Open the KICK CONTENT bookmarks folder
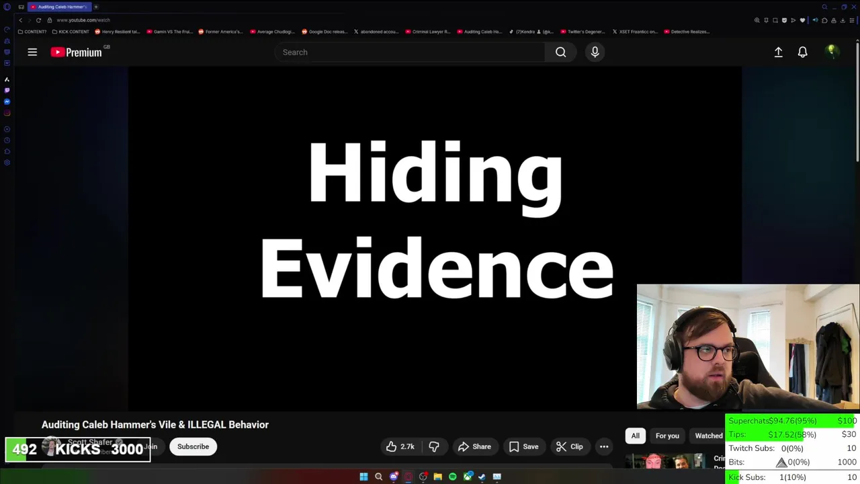The height and width of the screenshot is (484, 860). point(71,32)
